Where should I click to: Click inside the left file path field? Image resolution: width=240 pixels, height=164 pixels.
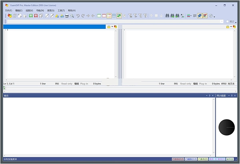point(54,27)
